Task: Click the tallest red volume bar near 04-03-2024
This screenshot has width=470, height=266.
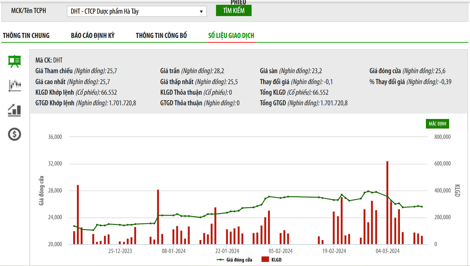Action: coord(387,202)
